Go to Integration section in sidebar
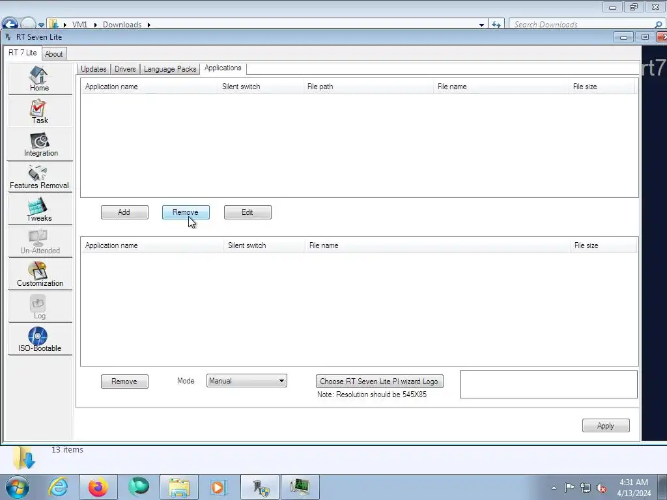 click(x=40, y=145)
